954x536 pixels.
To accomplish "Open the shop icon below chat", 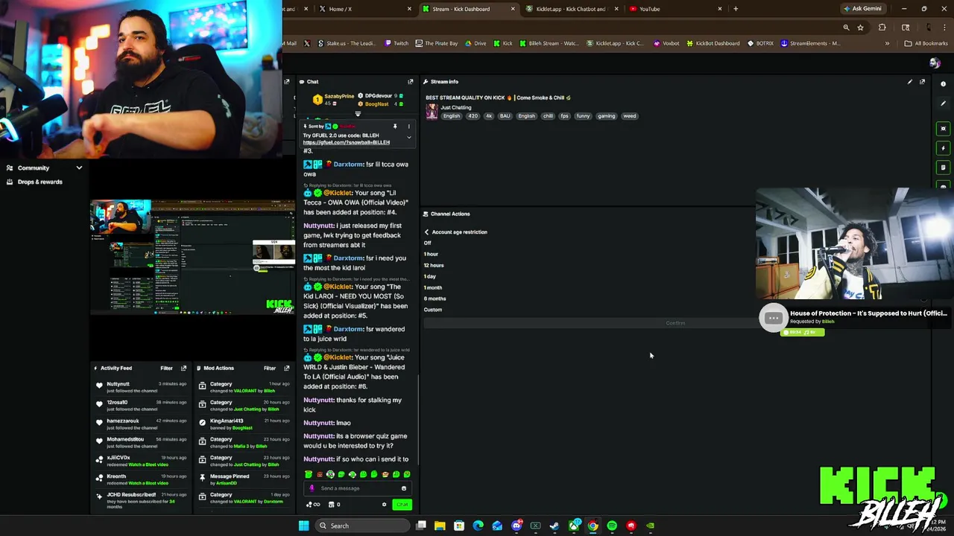I will click(x=332, y=505).
